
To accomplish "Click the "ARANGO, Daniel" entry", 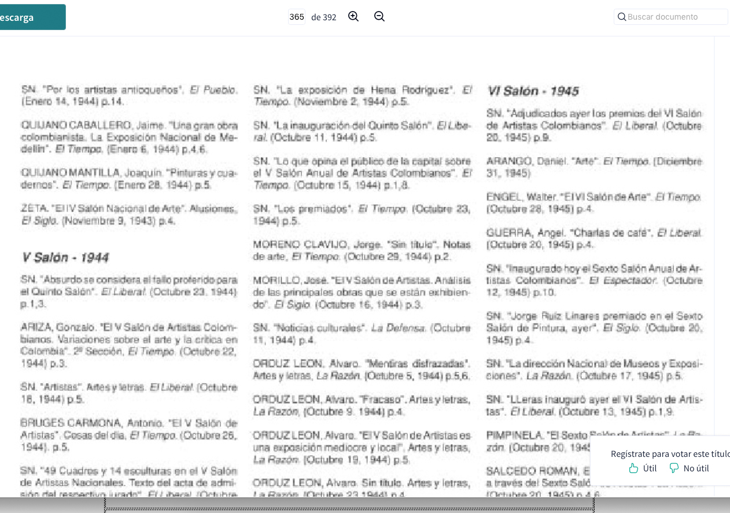I will [x=595, y=167].
